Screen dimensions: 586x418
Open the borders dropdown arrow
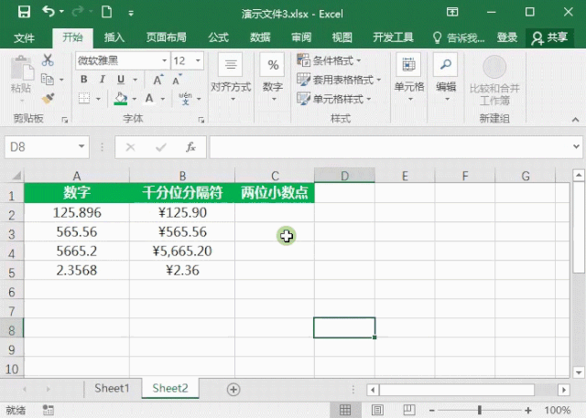(98, 99)
